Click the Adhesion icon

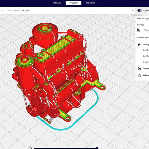pos(139,75)
